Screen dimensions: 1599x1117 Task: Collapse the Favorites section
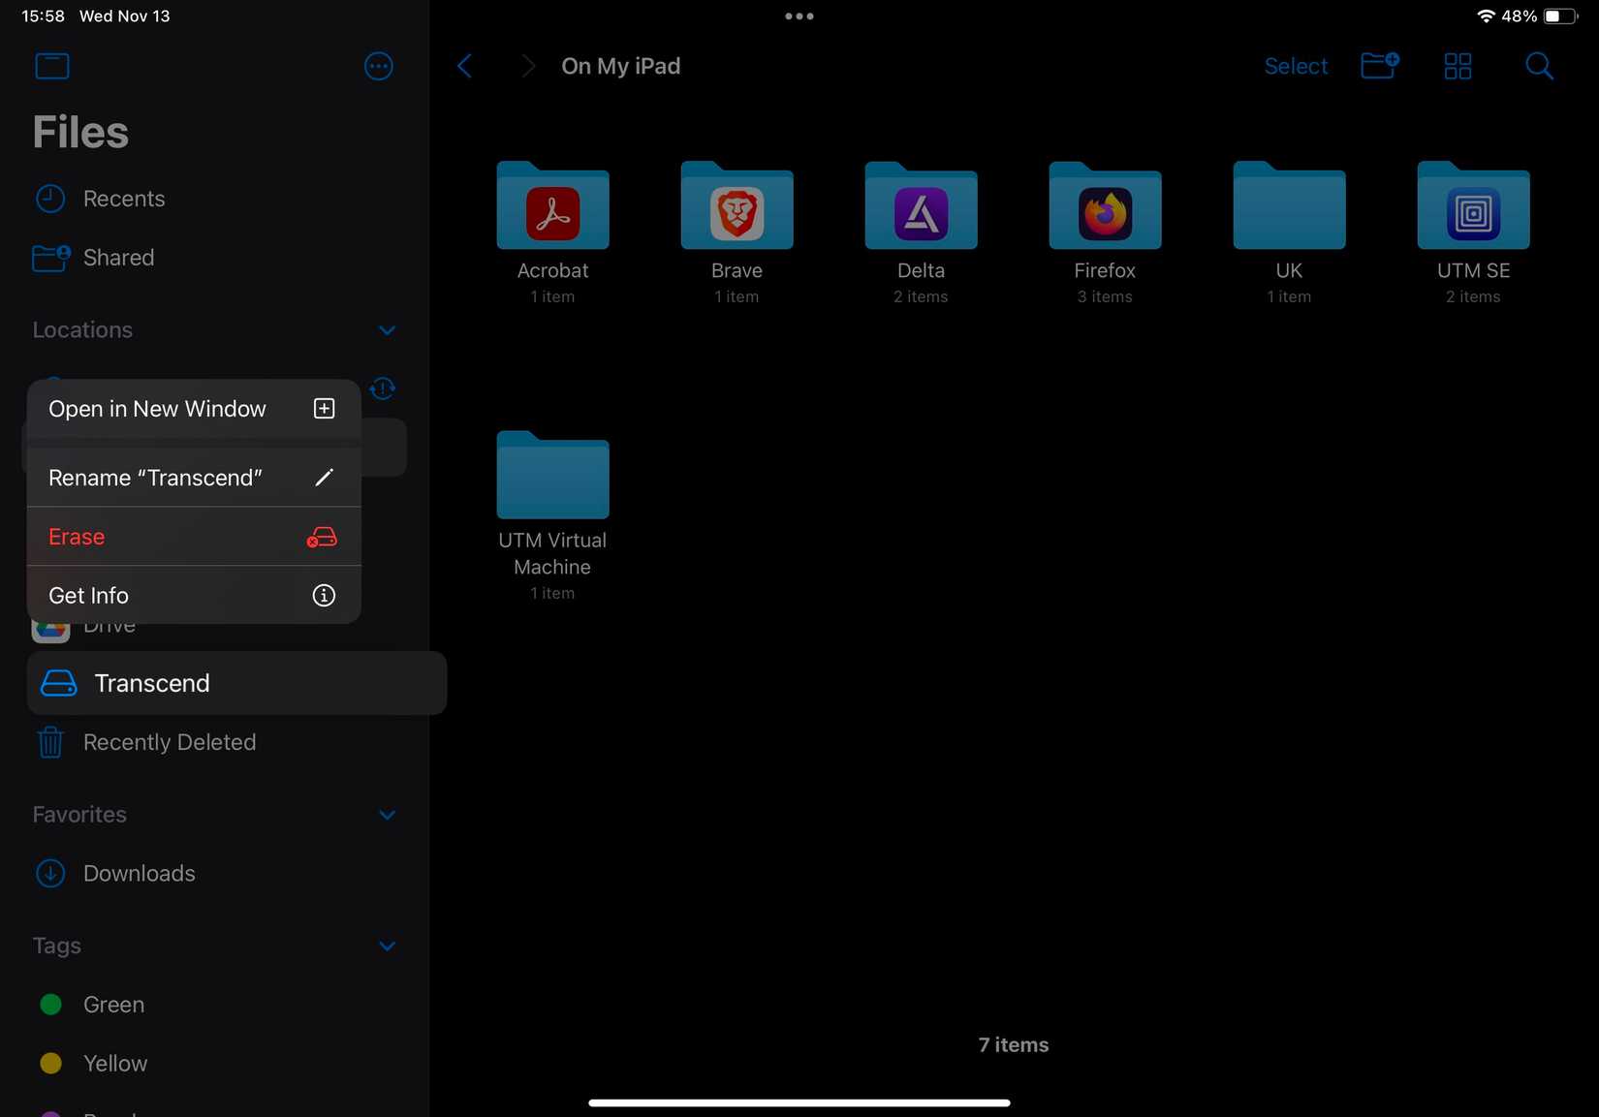coord(387,815)
